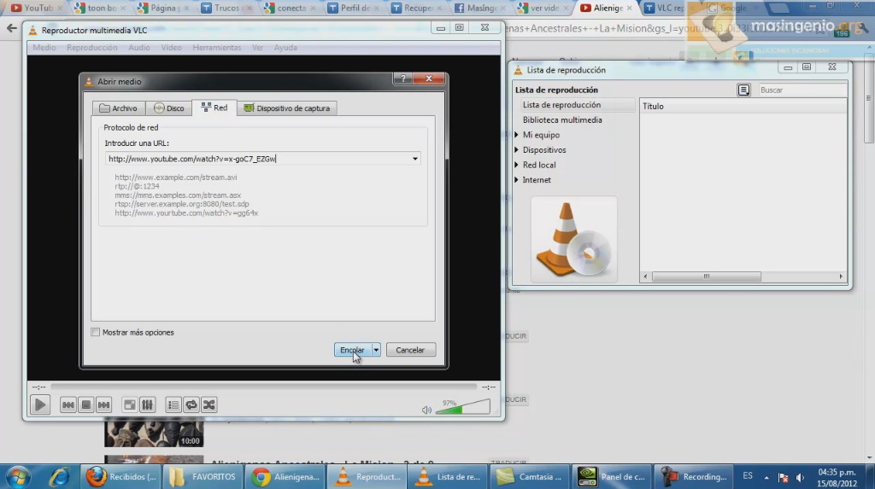Screen dimensions: 875x489
Task: Expand the Red local tree node
Action: coord(516,165)
